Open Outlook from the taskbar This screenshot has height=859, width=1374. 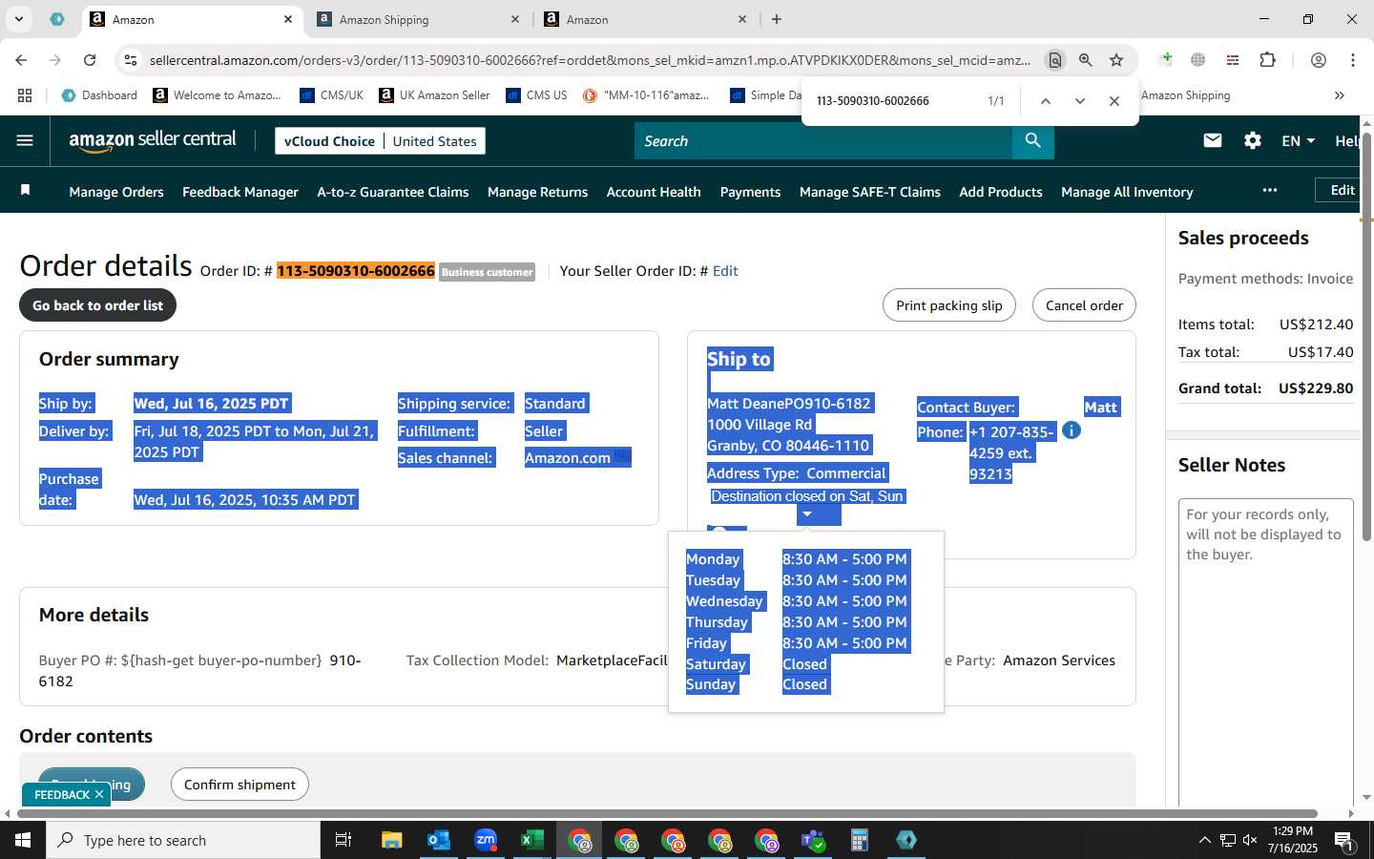(x=439, y=840)
